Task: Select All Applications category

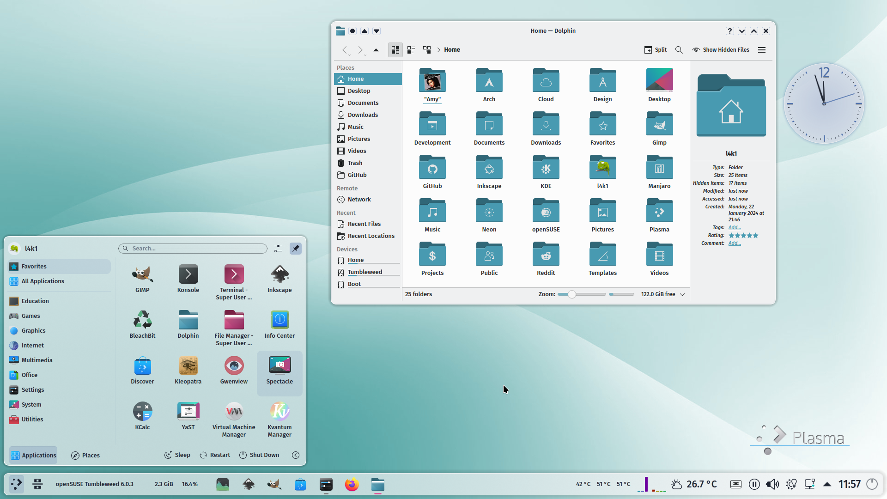Action: tap(60, 281)
